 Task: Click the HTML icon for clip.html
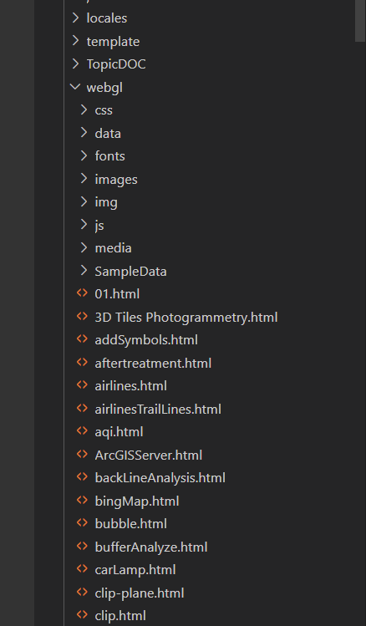(82, 615)
